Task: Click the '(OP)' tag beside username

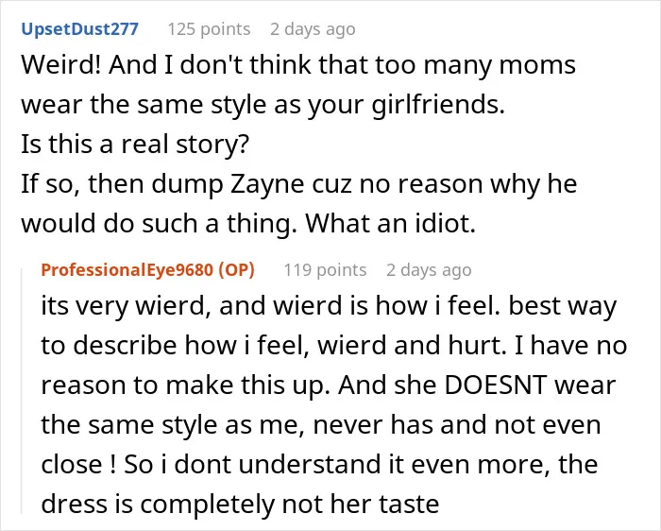Action: click(x=236, y=270)
